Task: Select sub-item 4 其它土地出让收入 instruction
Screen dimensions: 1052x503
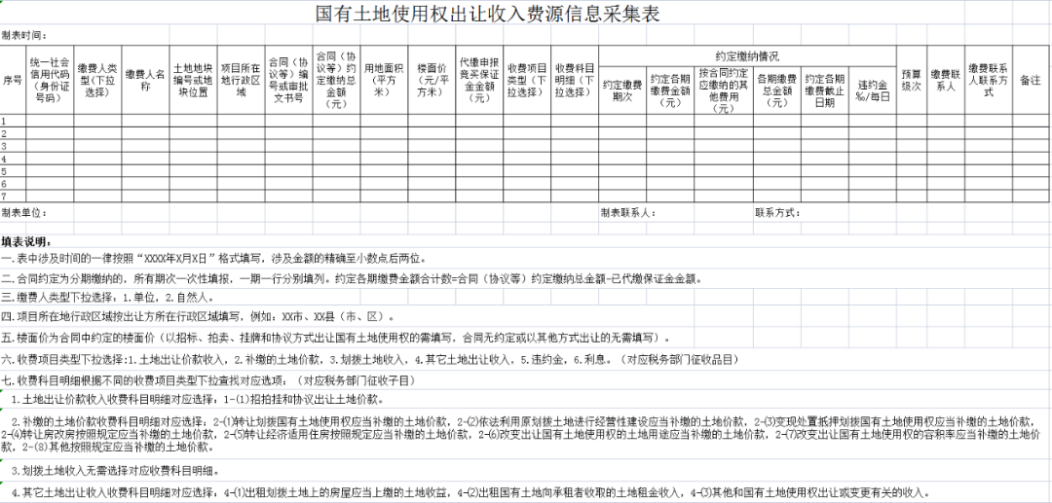Action: (x=471, y=493)
